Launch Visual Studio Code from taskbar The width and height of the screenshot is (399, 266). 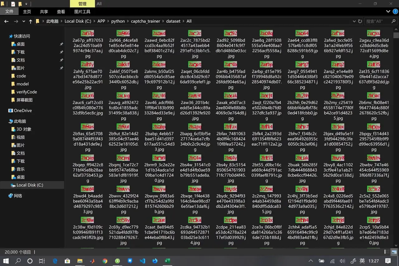click(142, 261)
